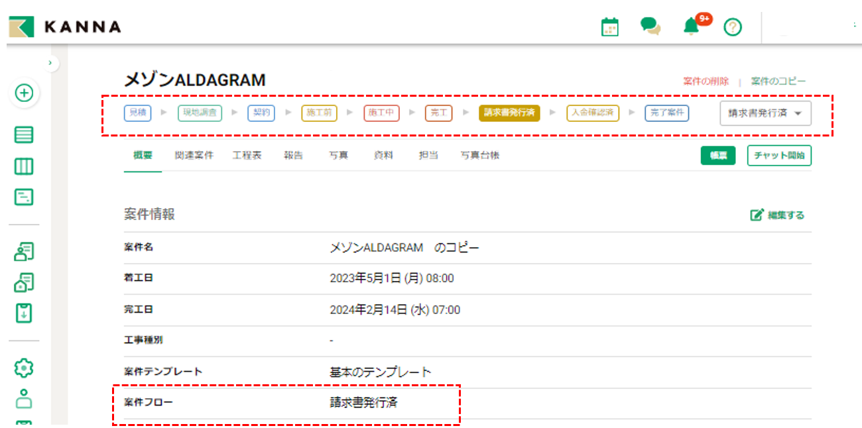
Task: Open the calendar icon in header
Action: point(609,27)
